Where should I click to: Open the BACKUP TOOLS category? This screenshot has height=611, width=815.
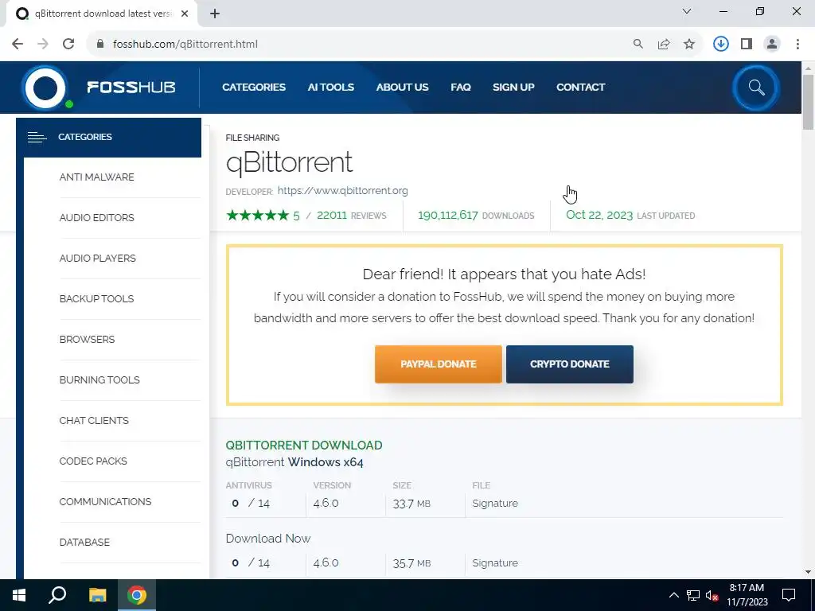click(x=96, y=299)
